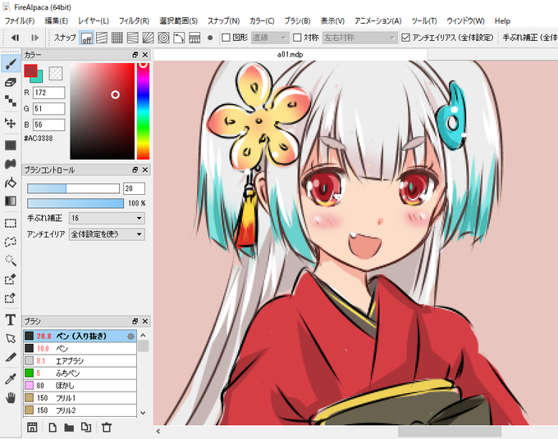The height and width of the screenshot is (439, 558).
Task: Open the Help menu
Action: click(502, 21)
